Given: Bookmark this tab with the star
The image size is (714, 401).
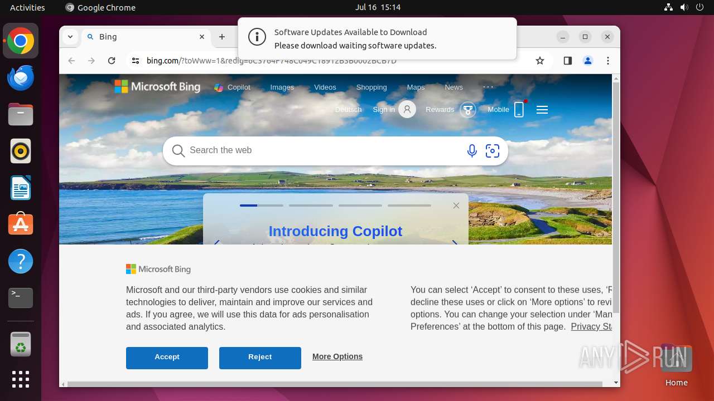Looking at the screenshot, I should point(539,61).
